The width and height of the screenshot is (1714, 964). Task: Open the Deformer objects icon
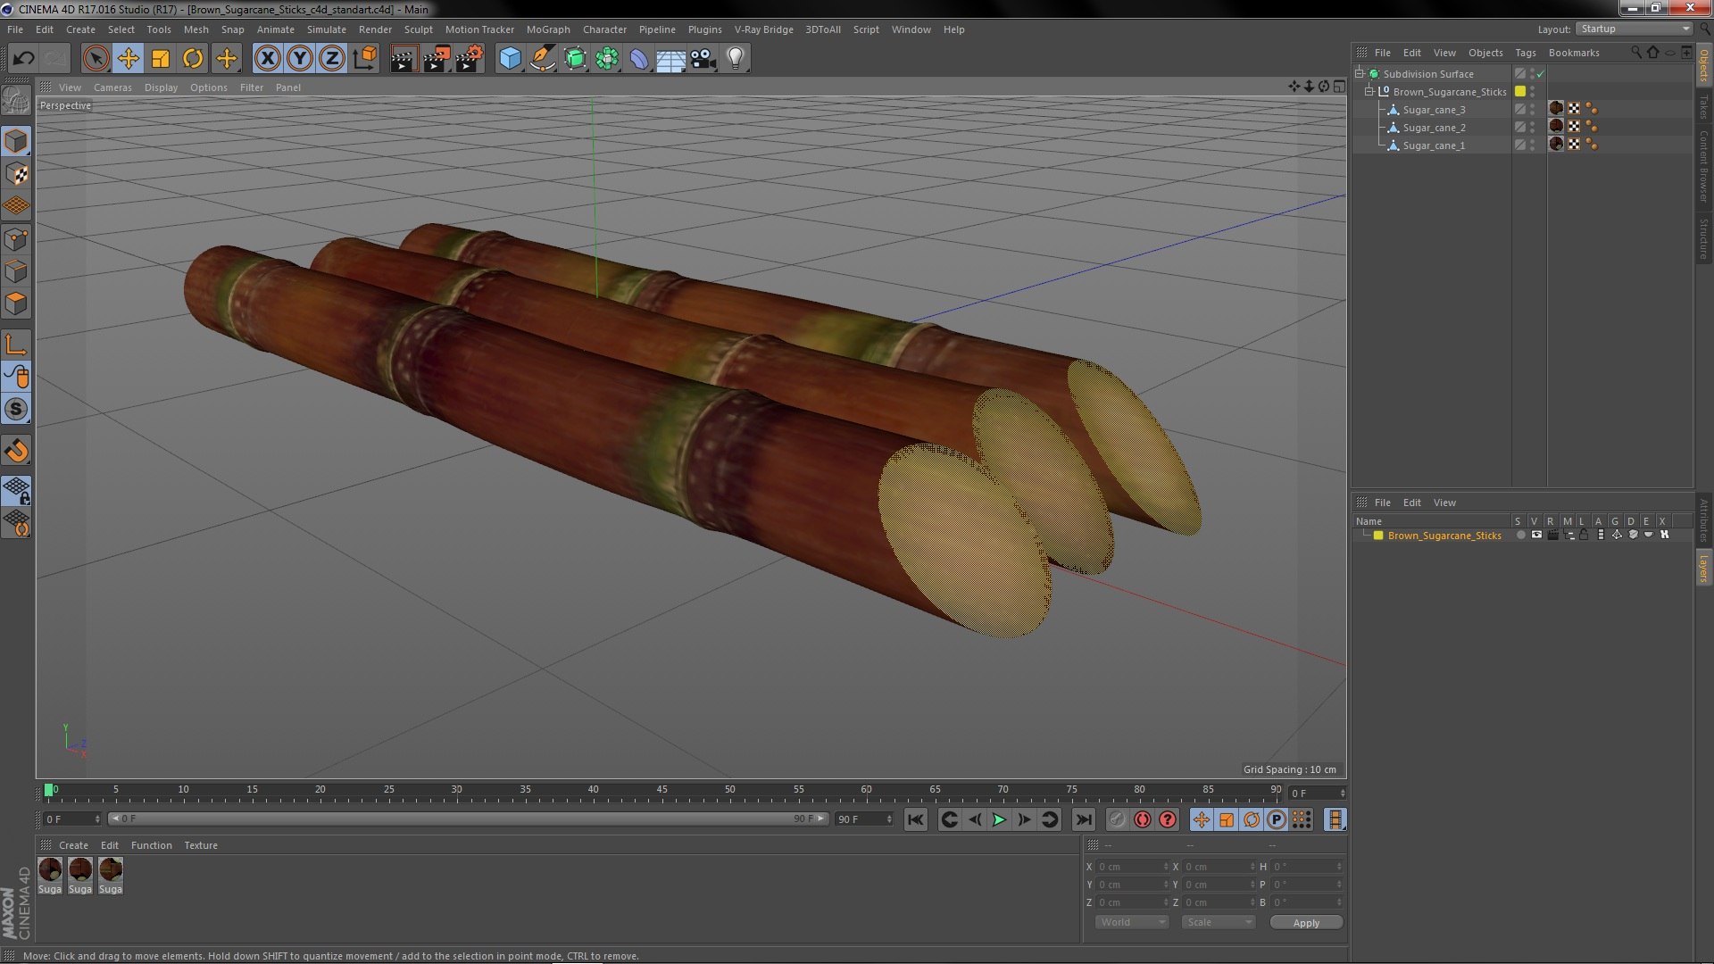click(x=639, y=59)
